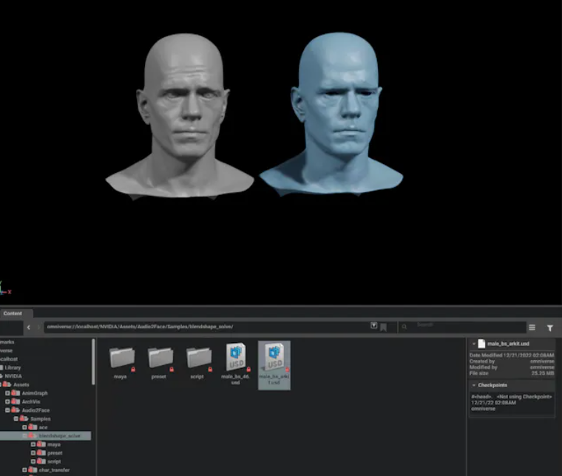Screen dimensions: 562x476
Task: Collapse the Audio2Face tree folder
Action: [7, 410]
